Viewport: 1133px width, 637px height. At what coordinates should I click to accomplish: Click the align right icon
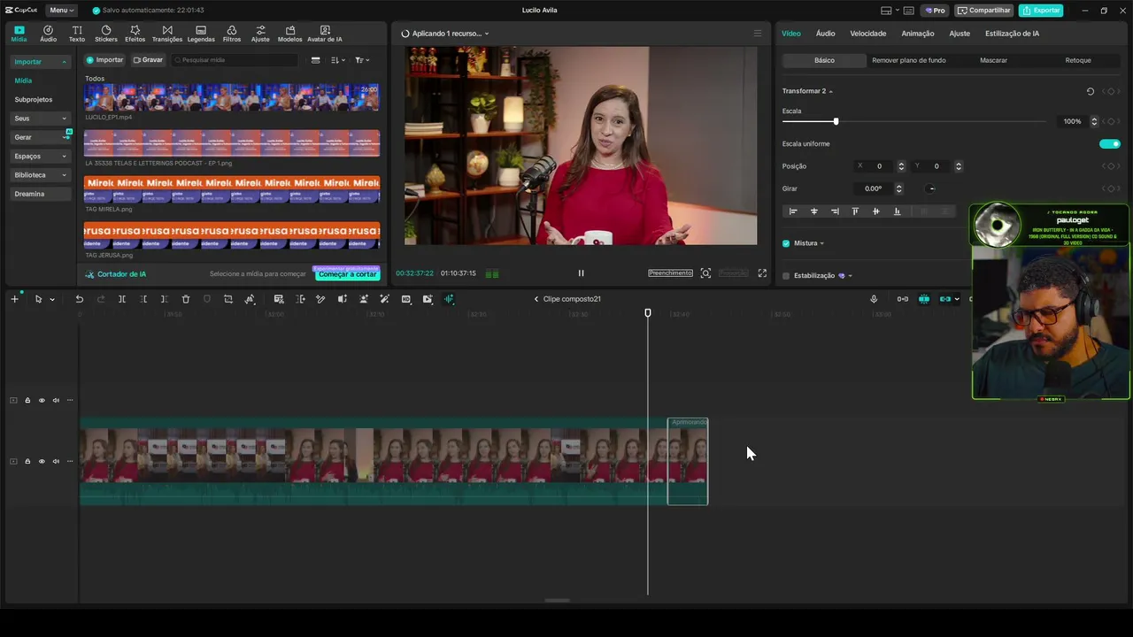point(835,211)
